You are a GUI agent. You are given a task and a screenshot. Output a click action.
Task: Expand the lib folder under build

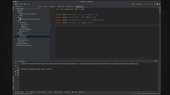pos(19,16)
